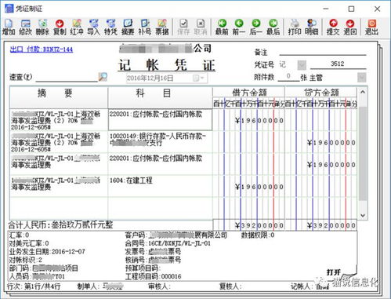The image size is (391, 299).
Task: Click the greyed 取消 (cancel) icon
Action: (x=201, y=27)
